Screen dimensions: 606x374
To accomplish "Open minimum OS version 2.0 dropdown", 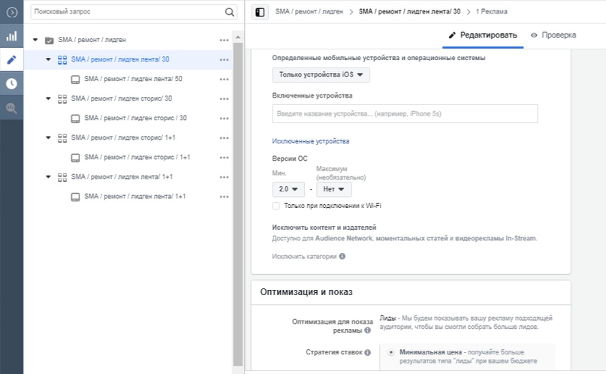I will pyautogui.click(x=288, y=189).
